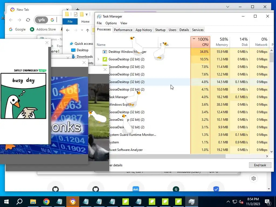Go up one folder in File Explorer
The image size is (276, 207).
88,30
